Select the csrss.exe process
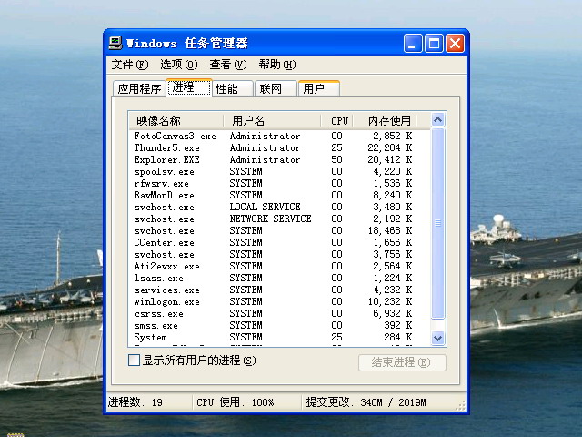 pyautogui.click(x=280, y=313)
